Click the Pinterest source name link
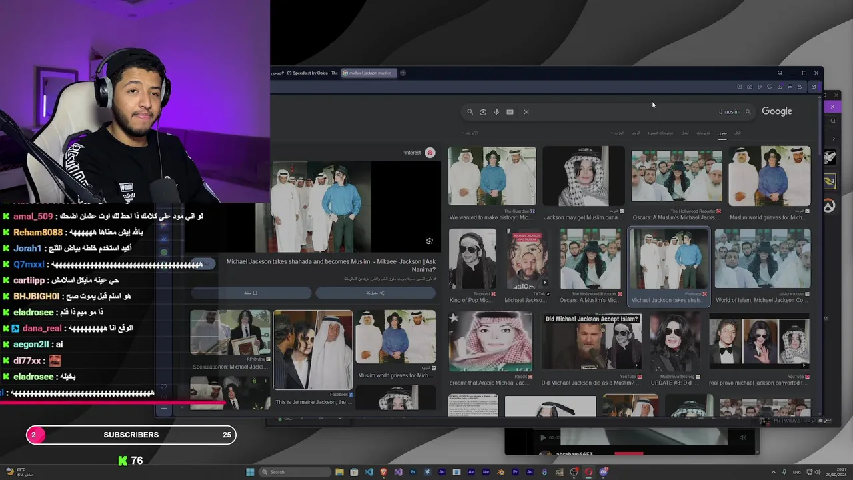The height and width of the screenshot is (480, 853). 411,153
